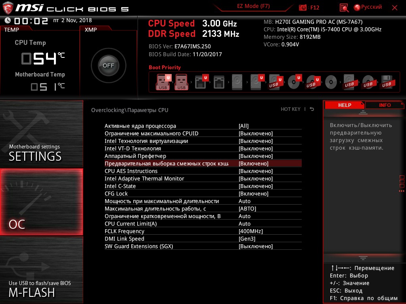The width and height of the screenshot is (406, 304).
Task: Open FCLK Frequency [400MHz] options
Action: click(x=203, y=231)
